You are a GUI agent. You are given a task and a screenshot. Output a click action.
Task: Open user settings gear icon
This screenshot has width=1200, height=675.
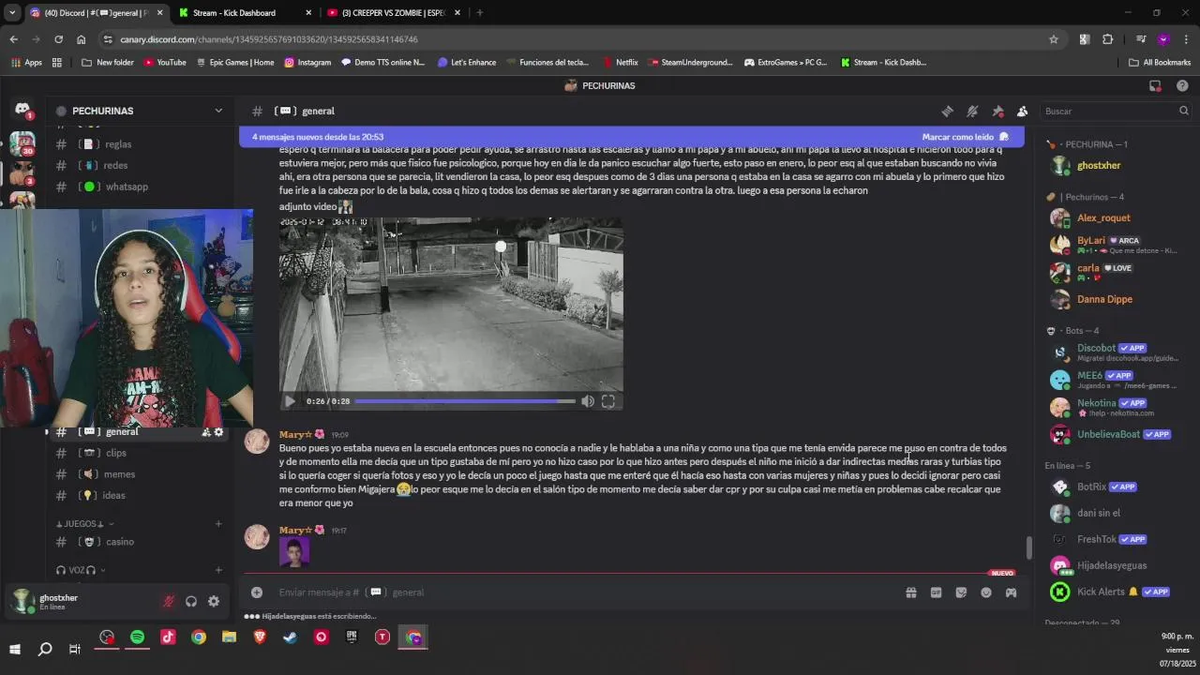[214, 602]
